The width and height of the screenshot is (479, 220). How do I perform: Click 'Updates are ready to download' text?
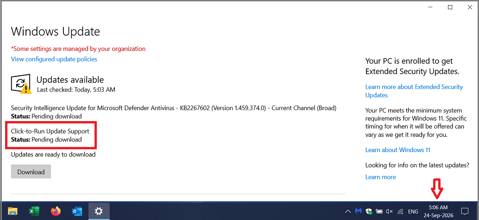tap(53, 154)
